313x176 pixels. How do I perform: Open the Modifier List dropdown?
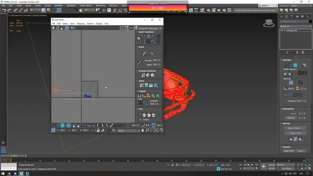coord(295,26)
